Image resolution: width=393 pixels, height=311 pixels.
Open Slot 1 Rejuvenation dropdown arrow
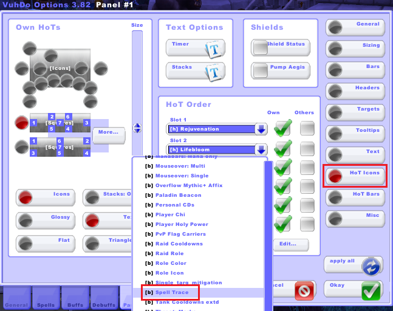click(x=261, y=129)
